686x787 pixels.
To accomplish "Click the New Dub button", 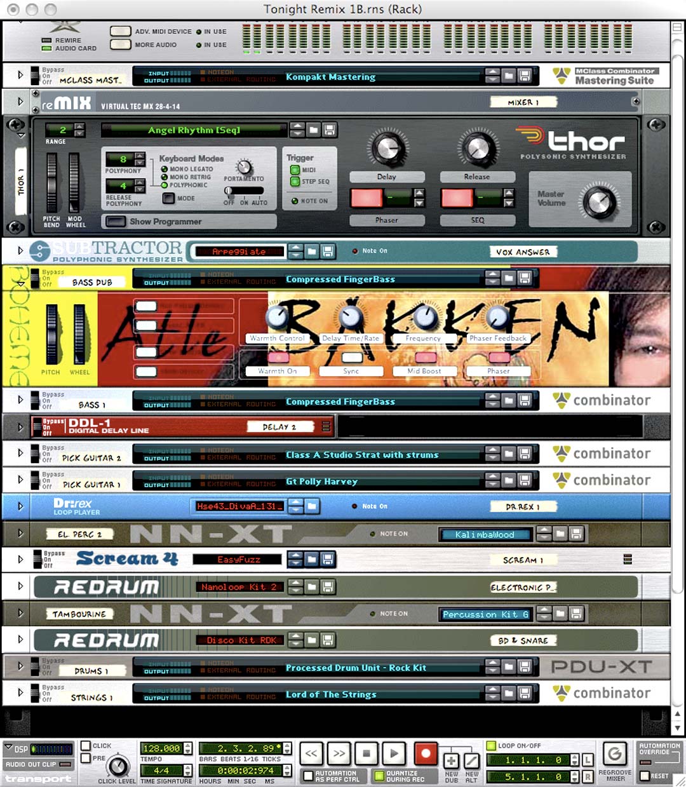I will coord(452,760).
